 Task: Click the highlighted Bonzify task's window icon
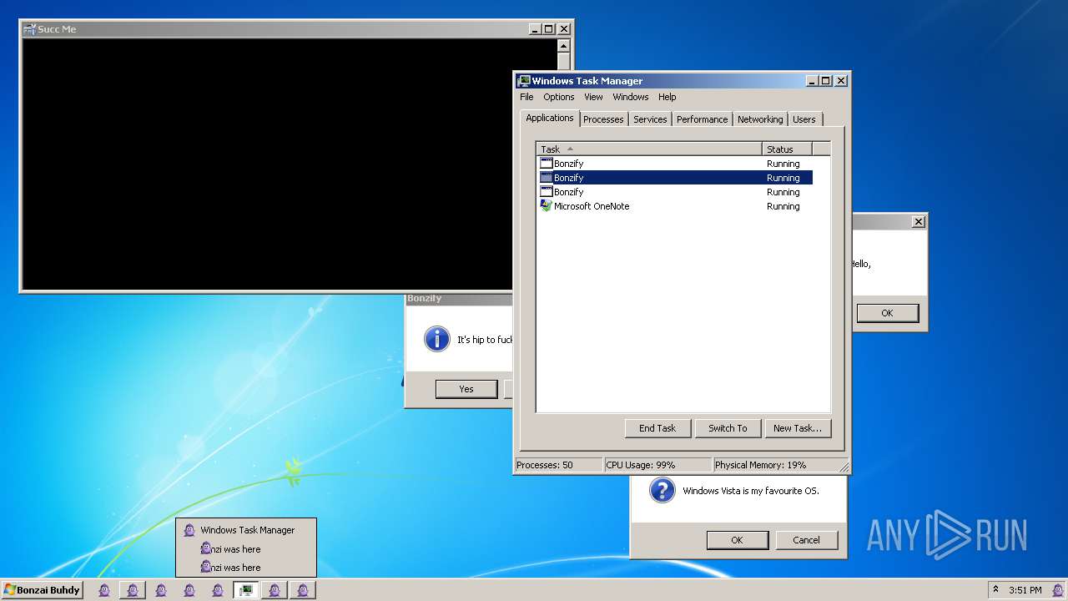pyautogui.click(x=547, y=178)
